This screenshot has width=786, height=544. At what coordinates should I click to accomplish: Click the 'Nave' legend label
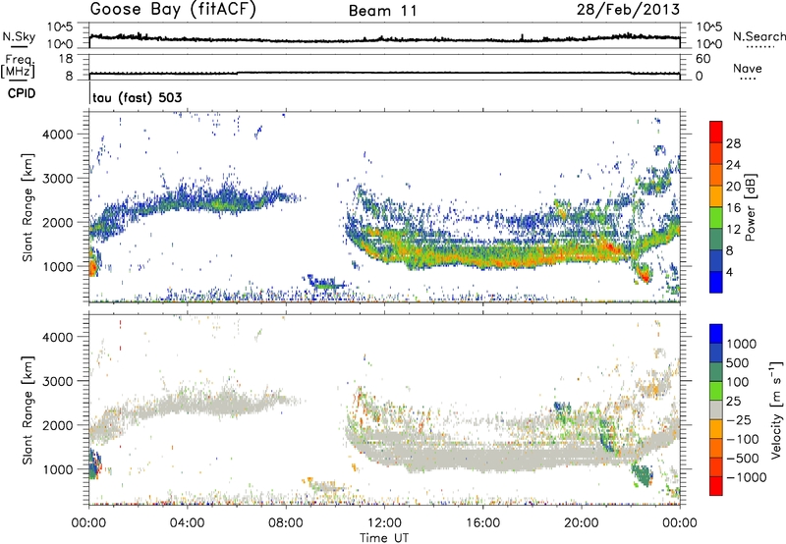[748, 68]
